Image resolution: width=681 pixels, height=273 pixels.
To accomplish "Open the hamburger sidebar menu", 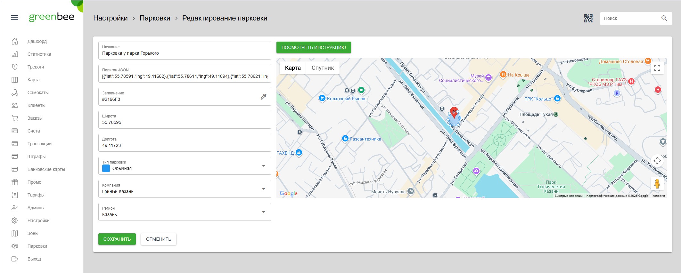I will click(14, 17).
